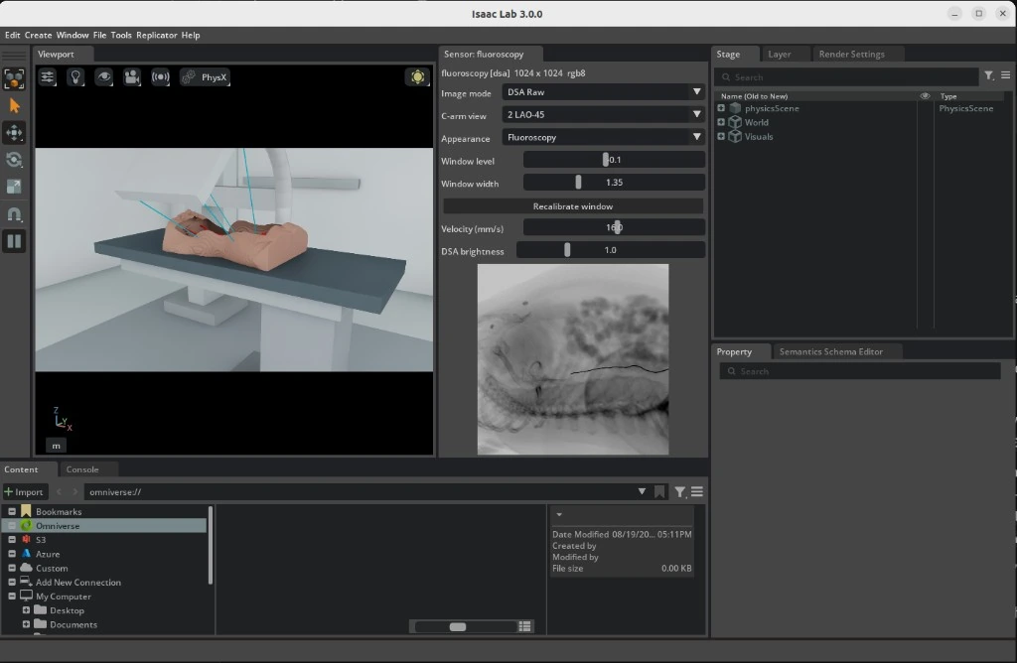Activate the Move tool in left toolbar

14,133
